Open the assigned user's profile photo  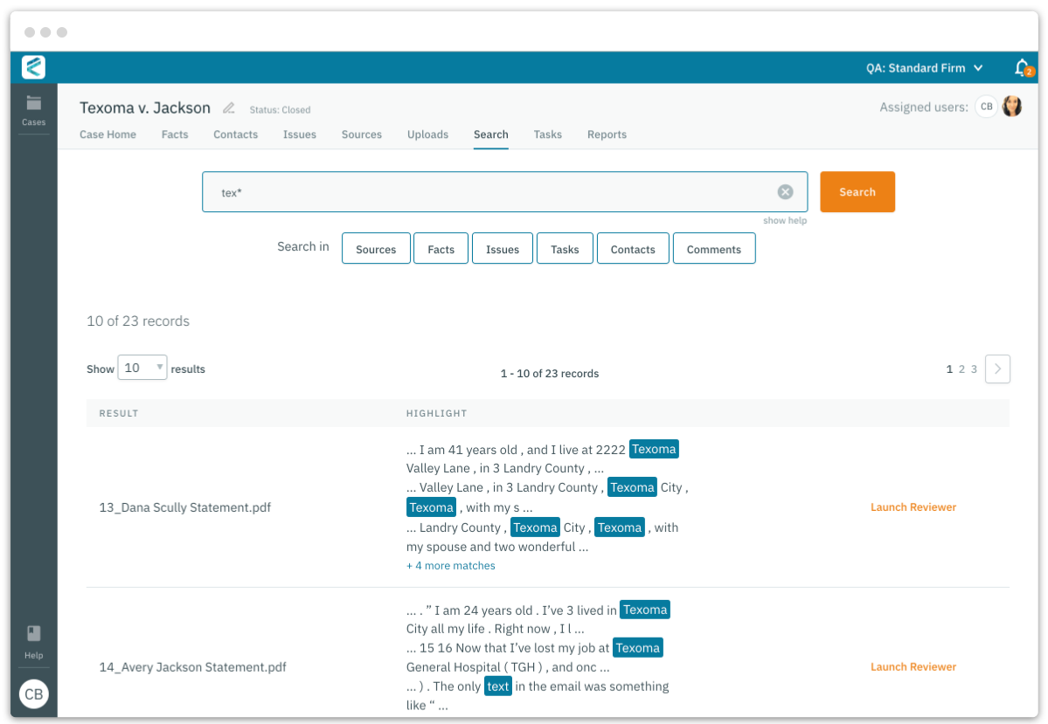coord(1011,106)
